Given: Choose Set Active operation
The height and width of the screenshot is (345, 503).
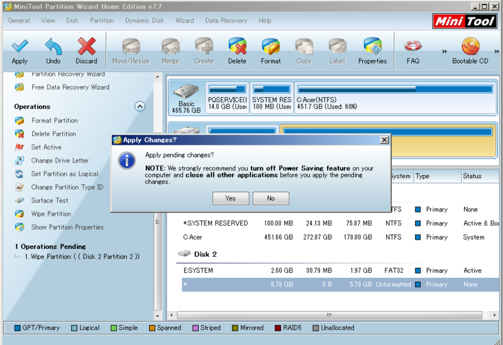Looking at the screenshot, I should click(x=46, y=147).
